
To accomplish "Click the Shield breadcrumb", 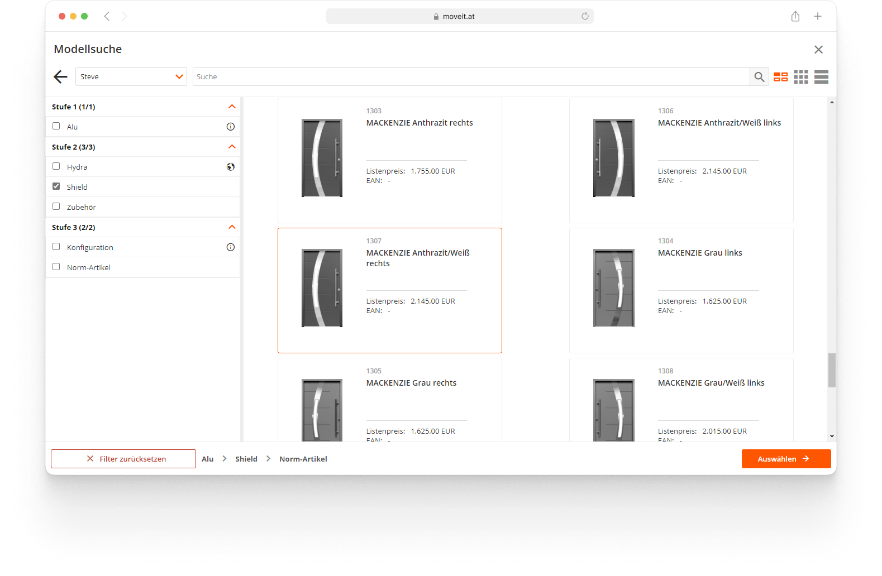I will 246,459.
